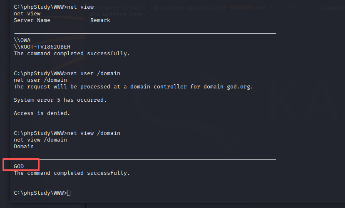The image size is (345, 208).
Task: Click the echoed 'net user /domain' output line
Action: pos(40,80)
